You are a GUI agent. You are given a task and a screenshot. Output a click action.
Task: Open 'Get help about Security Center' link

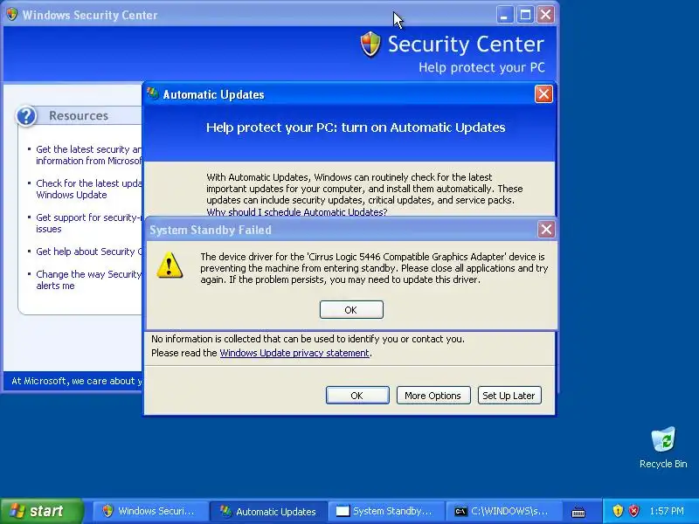point(88,252)
